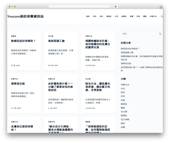This screenshot has width=170, height=143.
Task: Open 化妝 in the top navigation menu
Action: pos(116,17)
